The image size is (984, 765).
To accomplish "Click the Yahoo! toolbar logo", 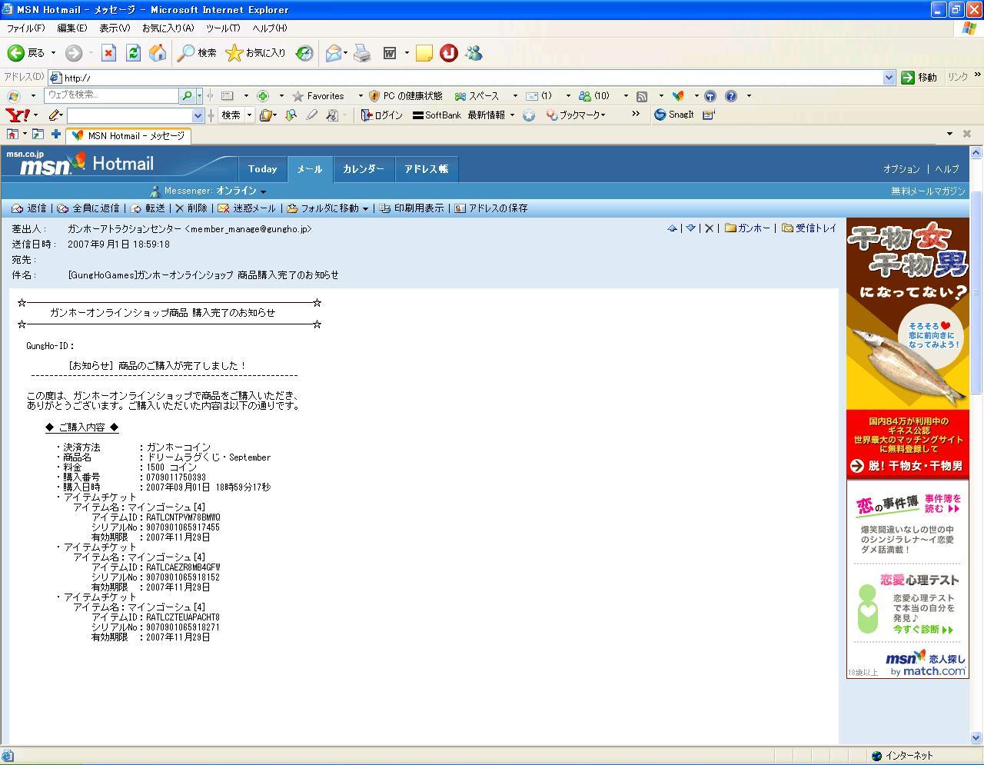I will pos(18,115).
